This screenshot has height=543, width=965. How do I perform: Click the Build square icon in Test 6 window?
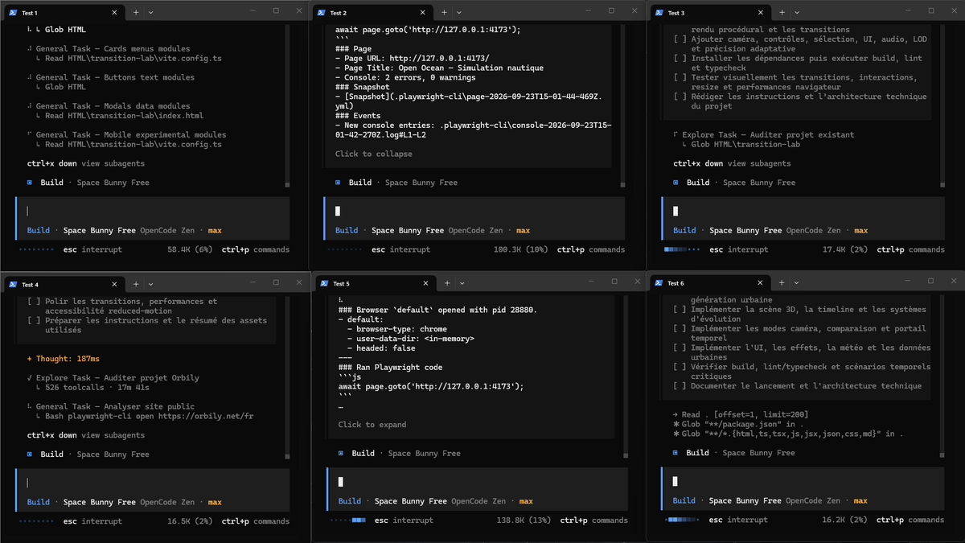click(x=675, y=453)
